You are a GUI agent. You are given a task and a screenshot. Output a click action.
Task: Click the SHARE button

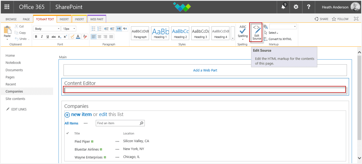tap(322, 19)
